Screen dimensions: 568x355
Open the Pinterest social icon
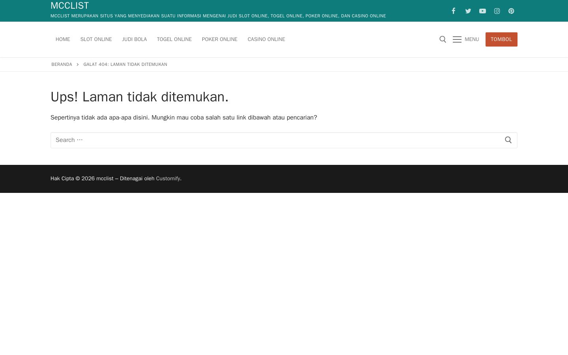click(511, 11)
